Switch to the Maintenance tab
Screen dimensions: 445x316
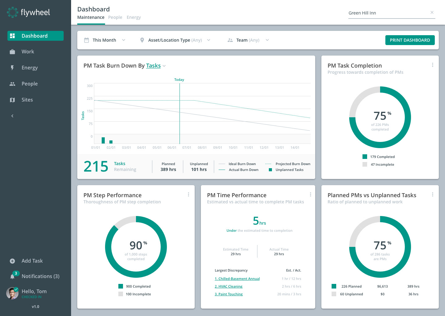point(91,17)
